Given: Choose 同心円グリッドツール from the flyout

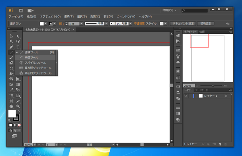Looking at the screenshot, I should pos(35,73).
